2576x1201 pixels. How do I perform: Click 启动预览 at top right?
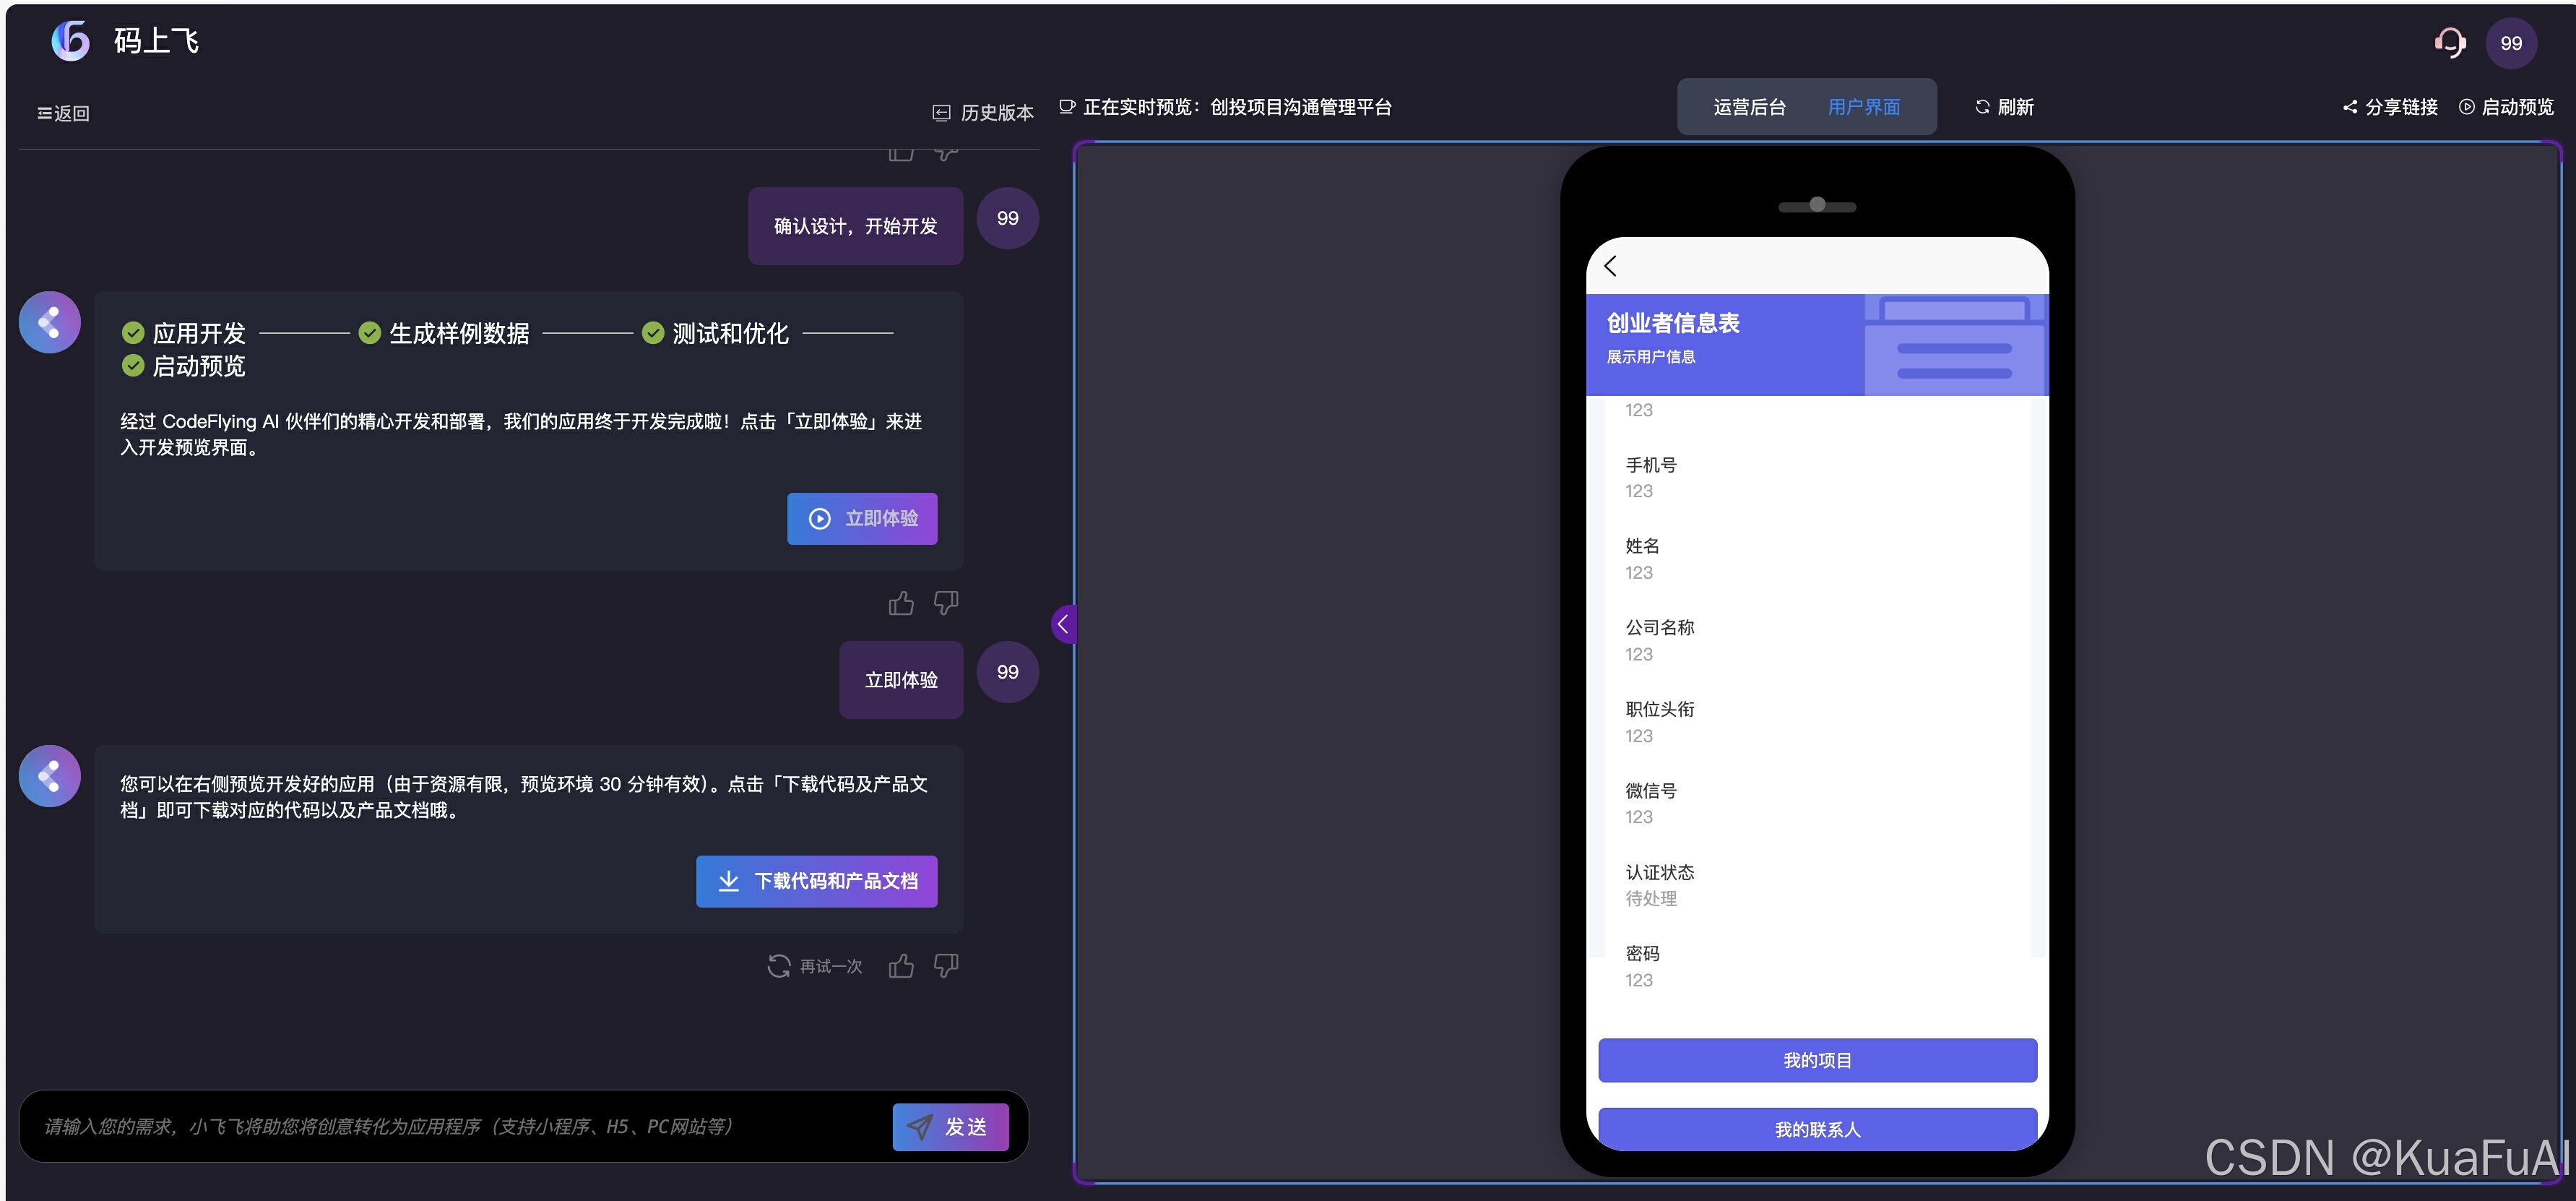pyautogui.click(x=2506, y=107)
